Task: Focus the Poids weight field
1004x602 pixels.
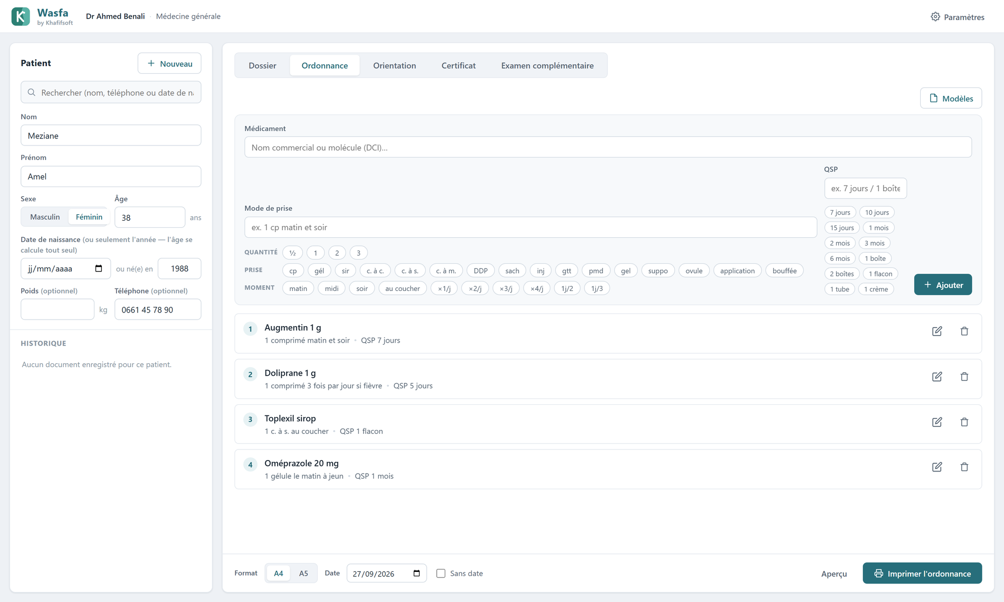Action: (57, 310)
